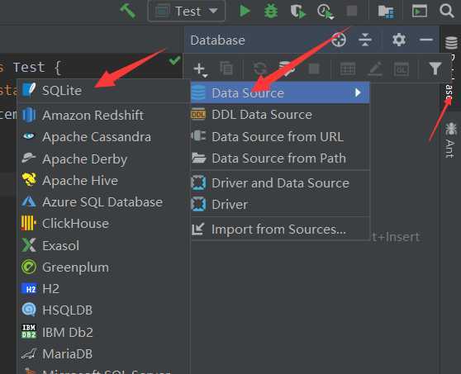Start debugging with the bug icon
The image size is (461, 374).
(x=271, y=12)
